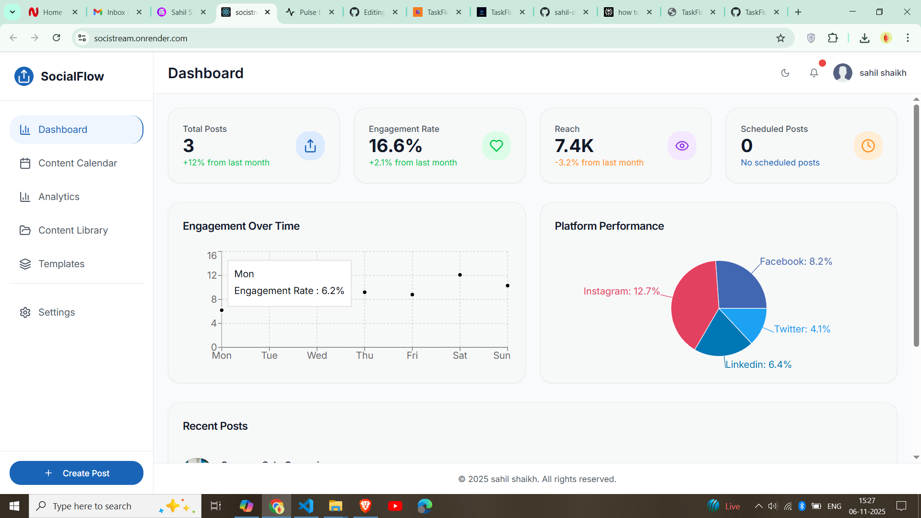This screenshot has width=921, height=518.
Task: Open notifications bell icon
Action: (814, 73)
